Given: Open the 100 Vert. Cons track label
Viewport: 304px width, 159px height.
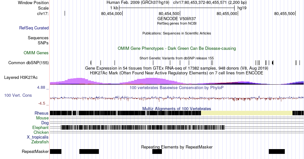Looking at the screenshot, I should (18, 95).
